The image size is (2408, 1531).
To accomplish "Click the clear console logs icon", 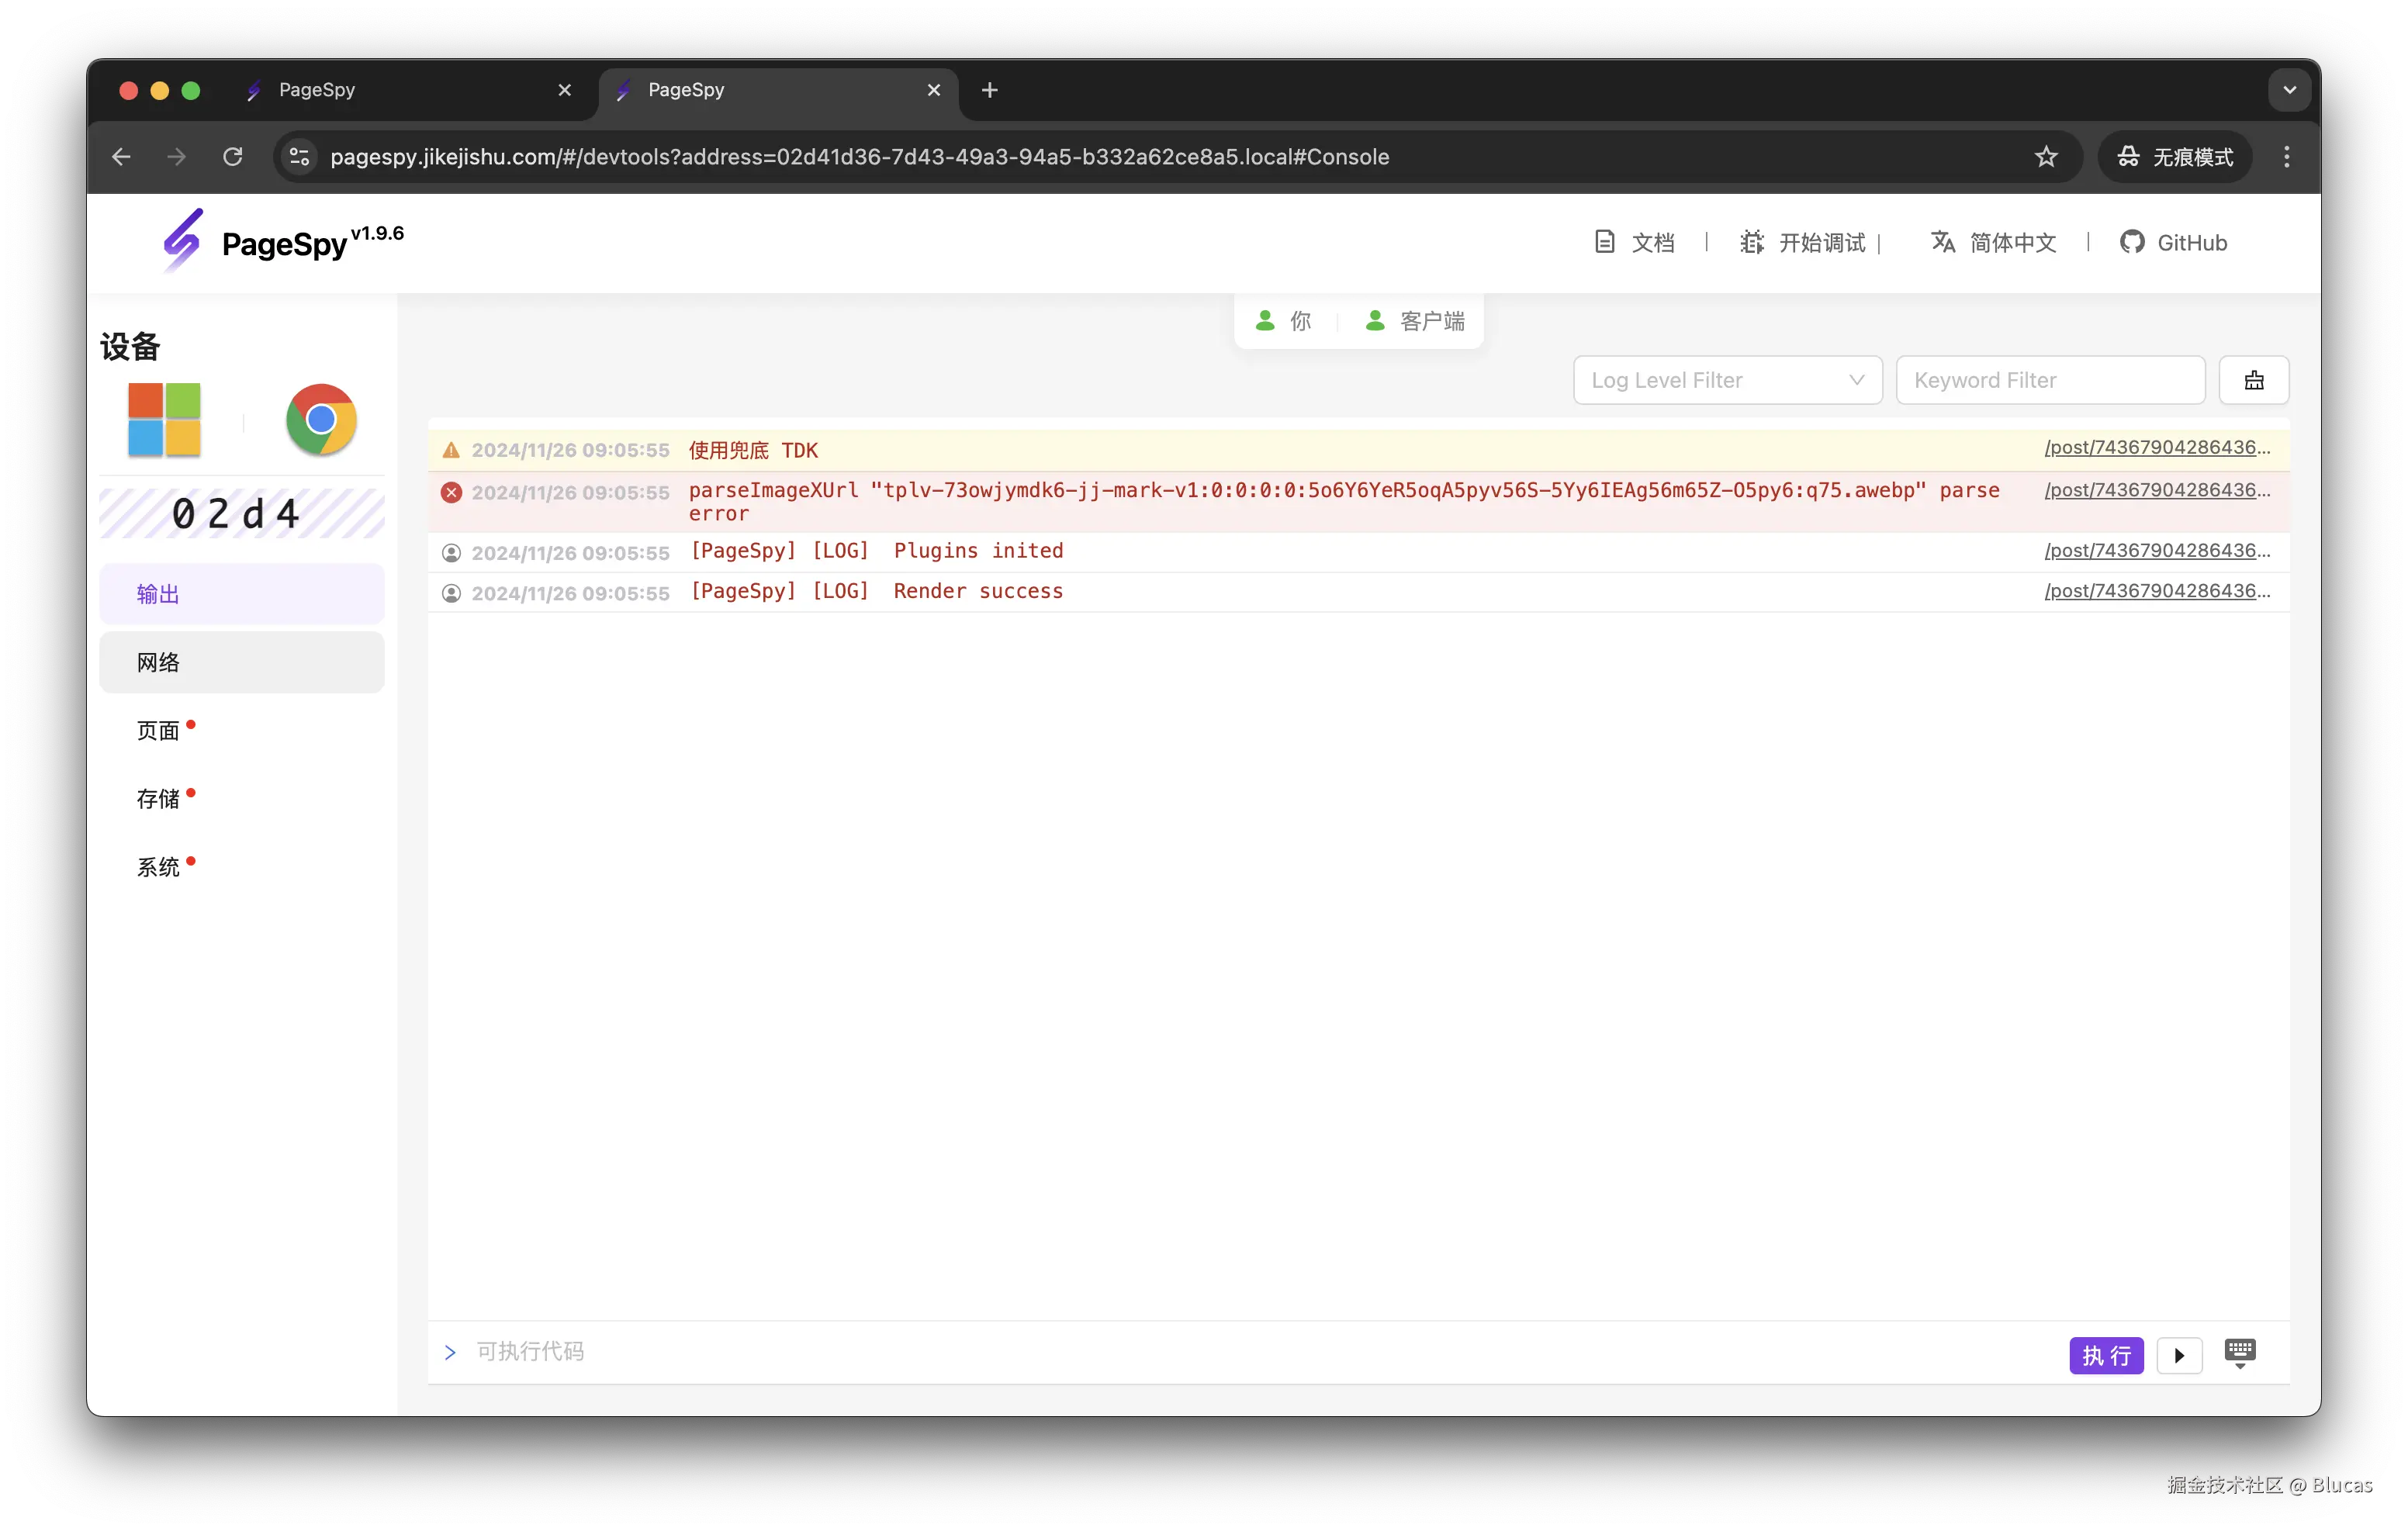I will [2253, 380].
